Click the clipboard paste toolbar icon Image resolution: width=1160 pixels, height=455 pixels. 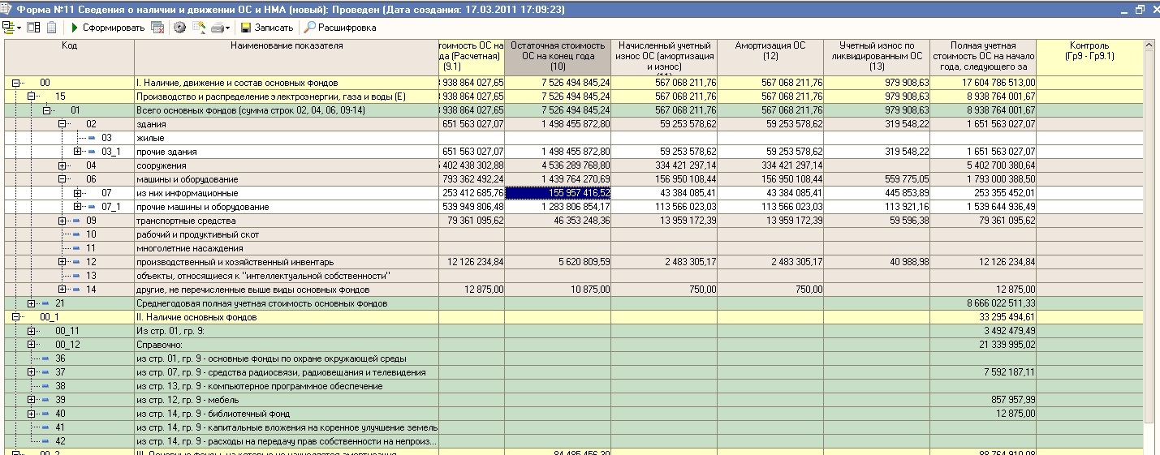point(51,28)
